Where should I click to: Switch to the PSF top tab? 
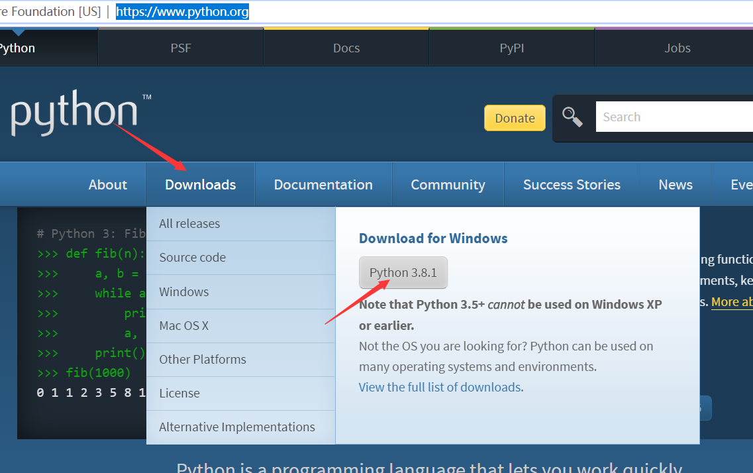click(181, 48)
